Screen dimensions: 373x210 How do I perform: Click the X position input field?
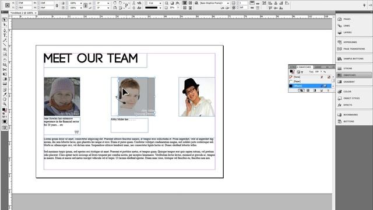point(24,3)
